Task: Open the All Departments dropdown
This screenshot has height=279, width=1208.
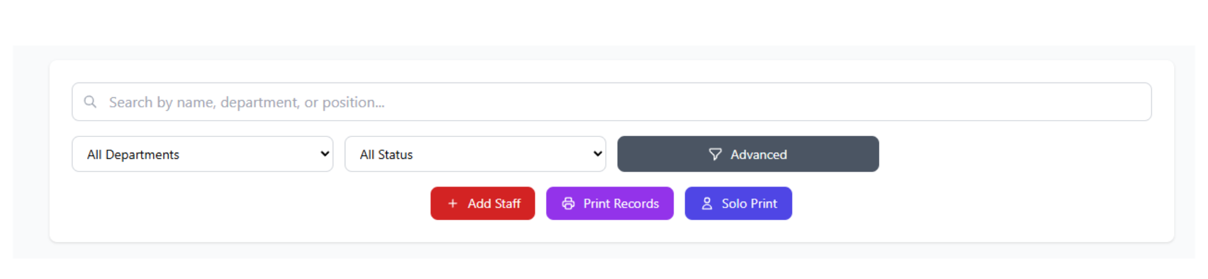Action: pos(202,155)
